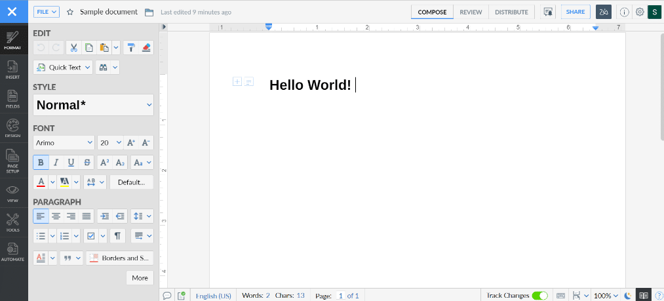Click the Clear Formatting eraser icon
This screenshot has width=664, height=301.
pyautogui.click(x=146, y=47)
